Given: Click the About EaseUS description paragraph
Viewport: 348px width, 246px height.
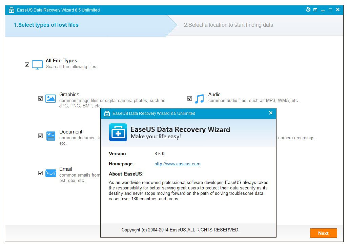Looking at the screenshot, I should (x=188, y=191).
